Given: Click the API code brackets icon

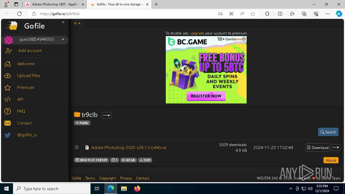Looking at the screenshot, I should tap(8, 99).
